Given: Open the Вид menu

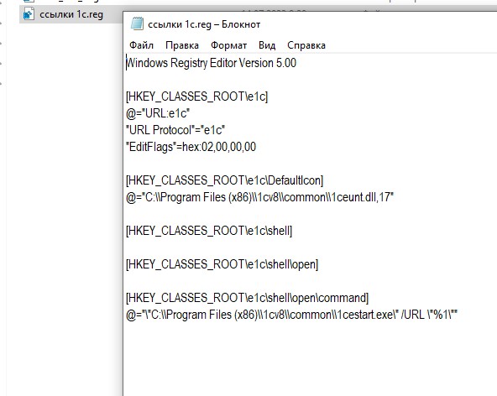Looking at the screenshot, I should [x=267, y=45].
